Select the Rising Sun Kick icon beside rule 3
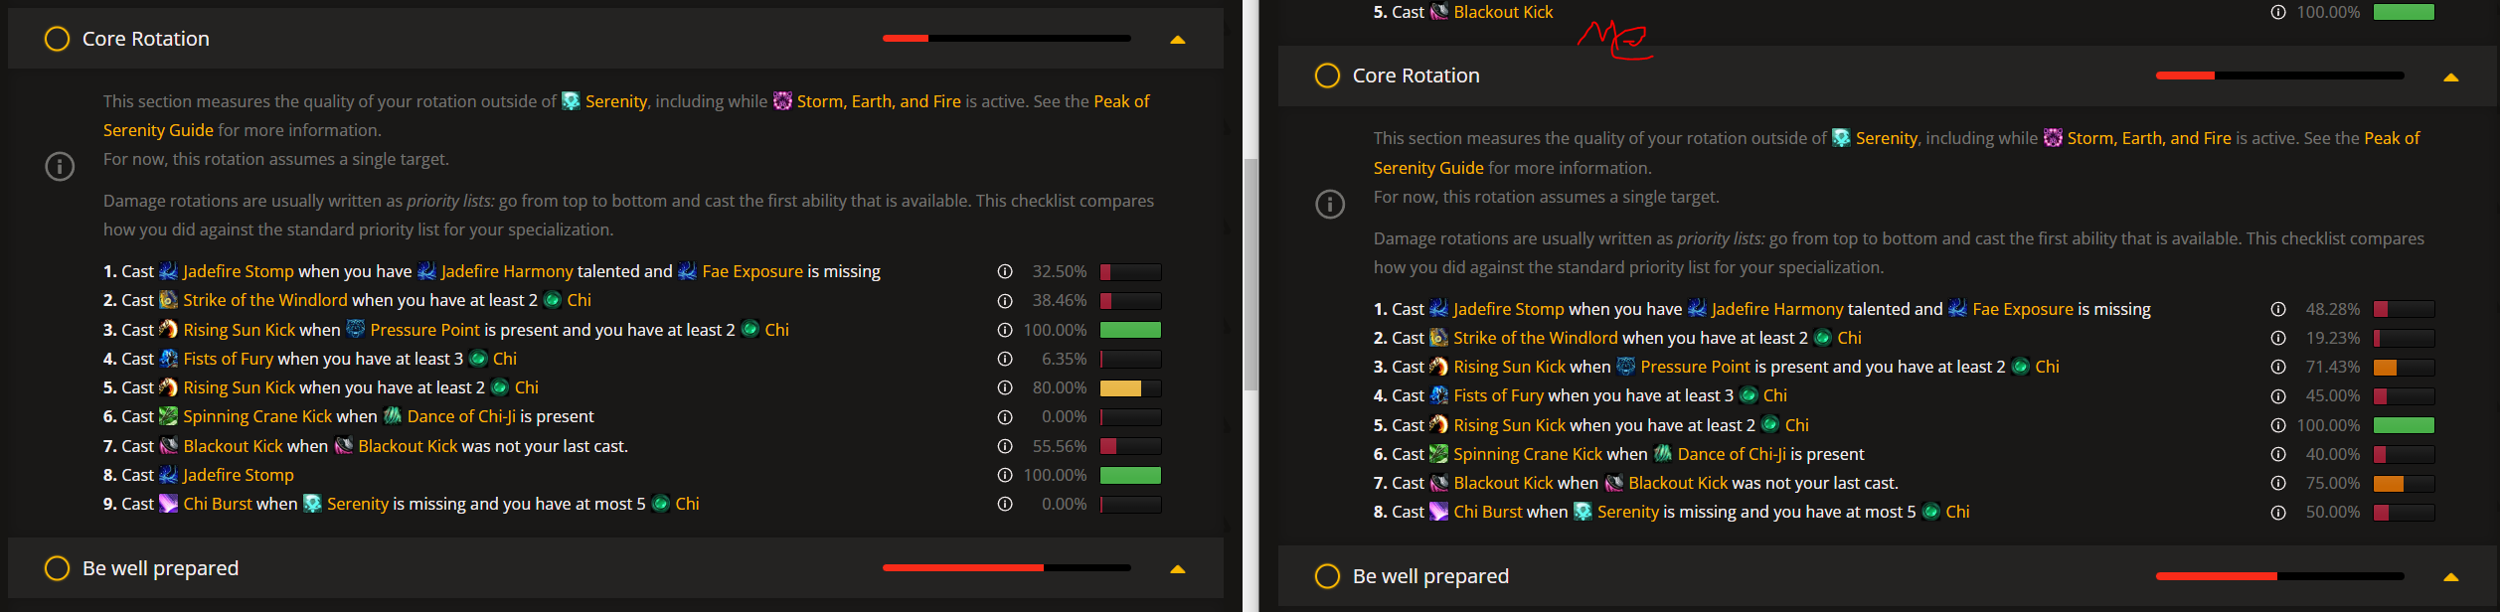2500x612 pixels. click(167, 329)
